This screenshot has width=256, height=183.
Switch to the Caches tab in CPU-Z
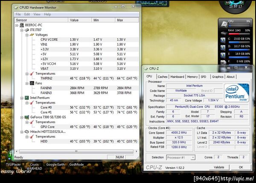tap(163, 77)
